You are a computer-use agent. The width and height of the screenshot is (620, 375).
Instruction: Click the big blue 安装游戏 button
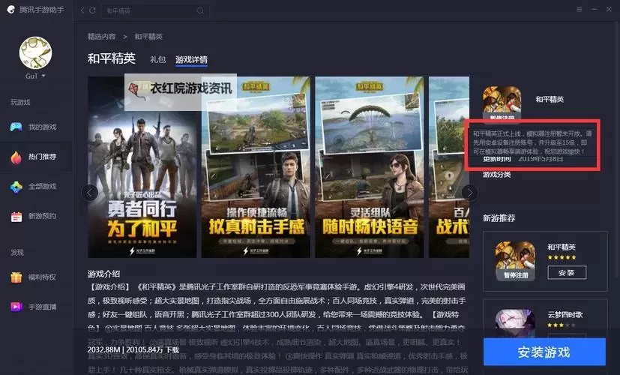coord(544,352)
